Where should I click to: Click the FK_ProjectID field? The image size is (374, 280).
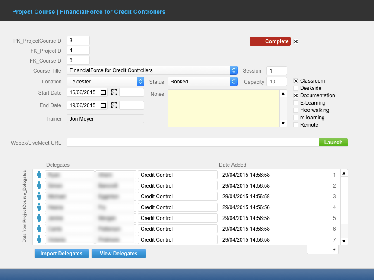pyautogui.click(x=78, y=51)
